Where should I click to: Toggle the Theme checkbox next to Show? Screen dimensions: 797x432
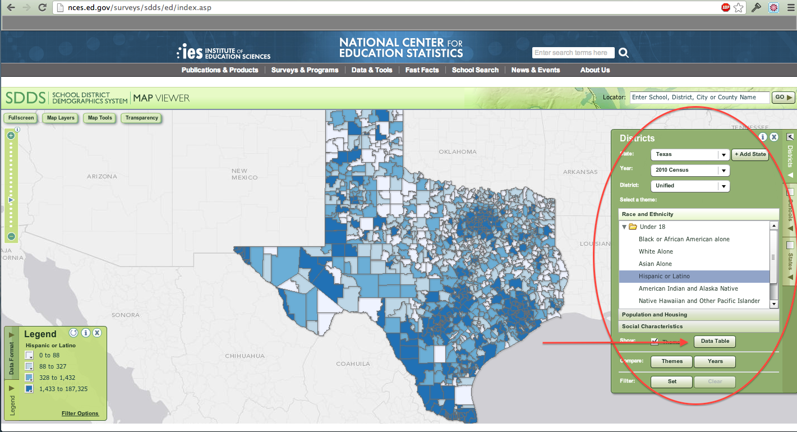point(654,341)
